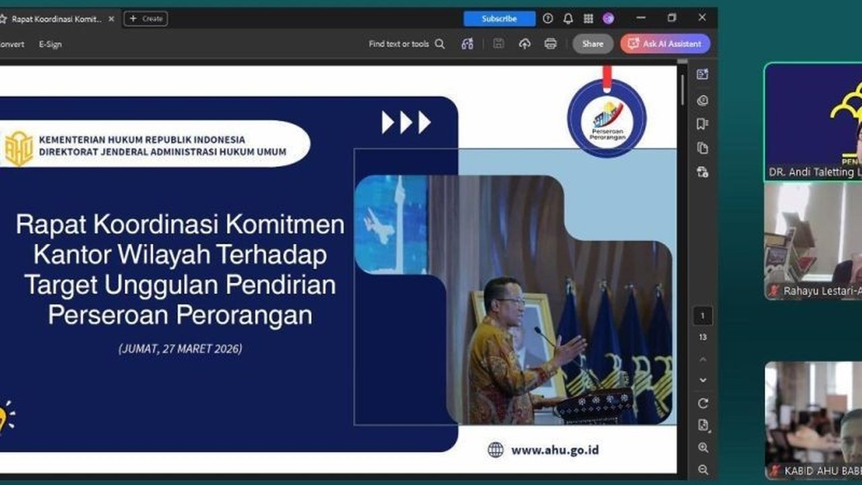
Task: Click the upload to cloud icon
Action: point(525,44)
